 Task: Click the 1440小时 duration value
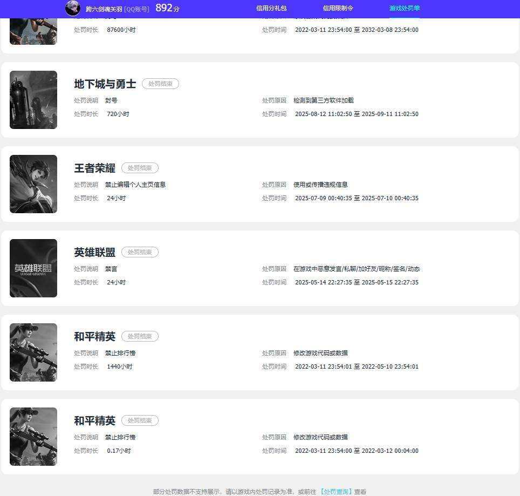(120, 366)
